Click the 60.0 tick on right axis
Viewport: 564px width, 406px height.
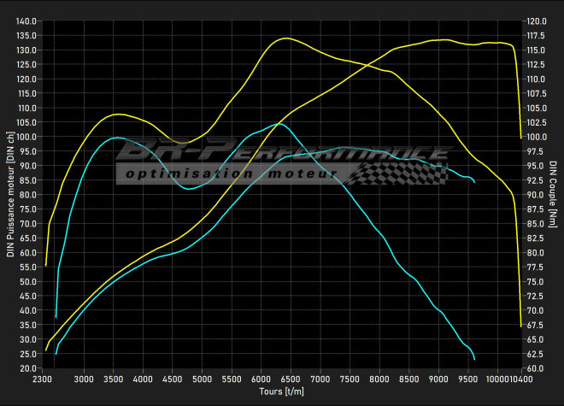pyautogui.click(x=535, y=368)
